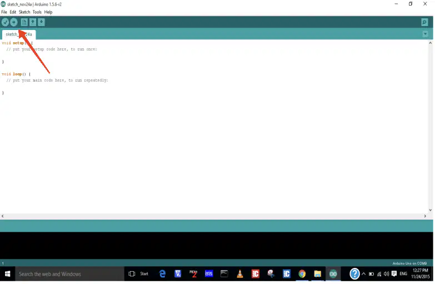Launch Google Chrome from the taskbar
435x284 pixels.
(x=302, y=274)
